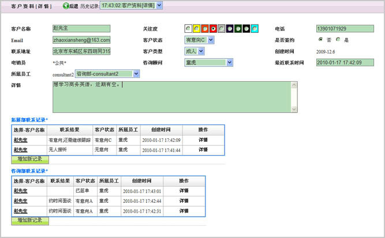Open the 历史记录 dropdown
The width and height of the screenshot is (385, 238).
coord(131,6)
